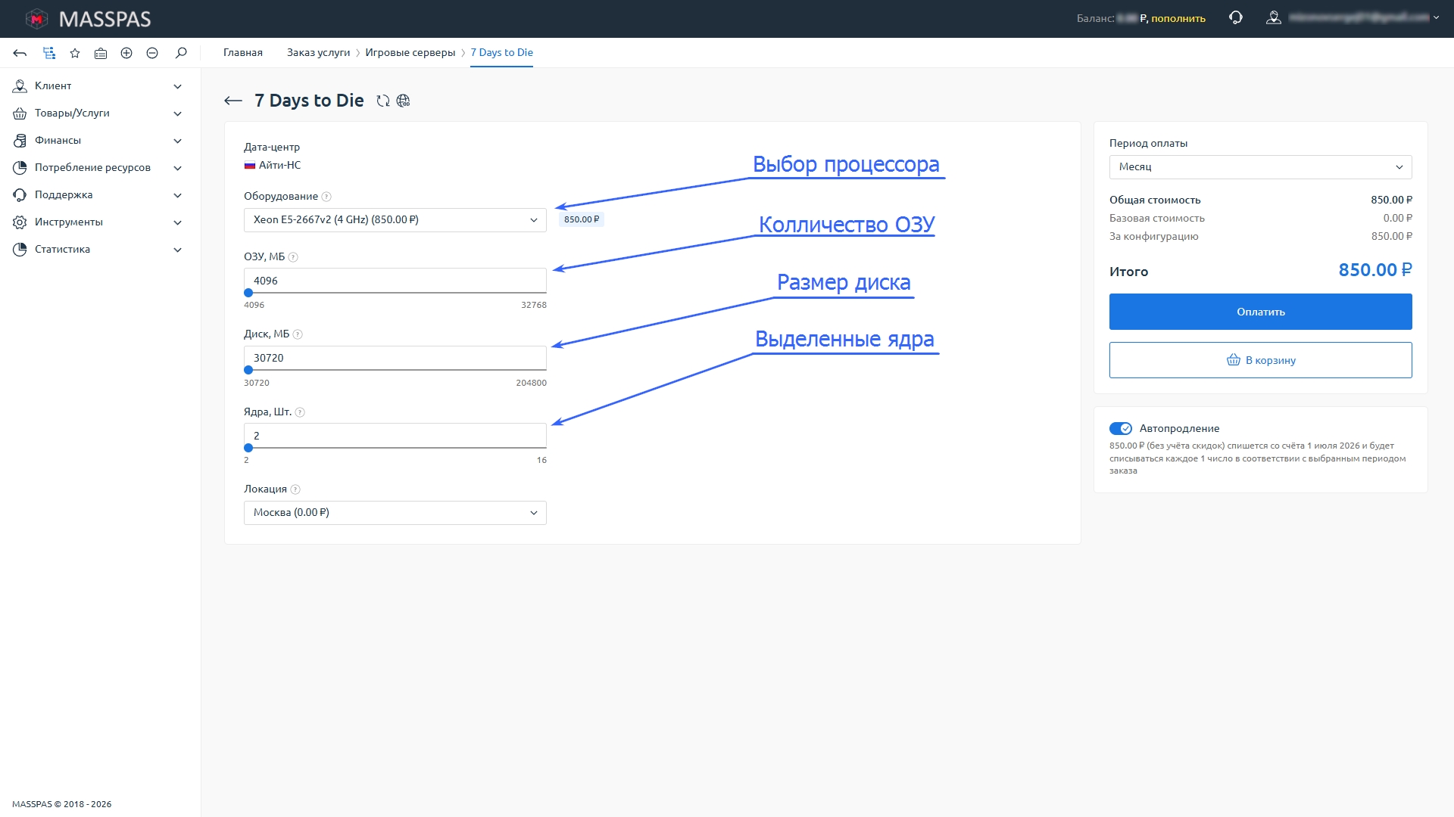Click the Ядра slider handle
This screenshot has width=1454, height=817.
point(248,448)
